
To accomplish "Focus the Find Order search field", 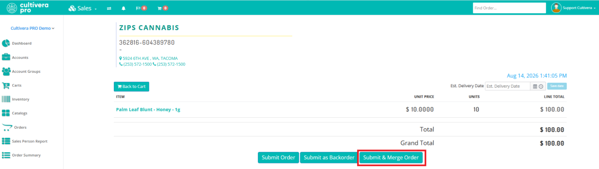I will tap(510, 8).
